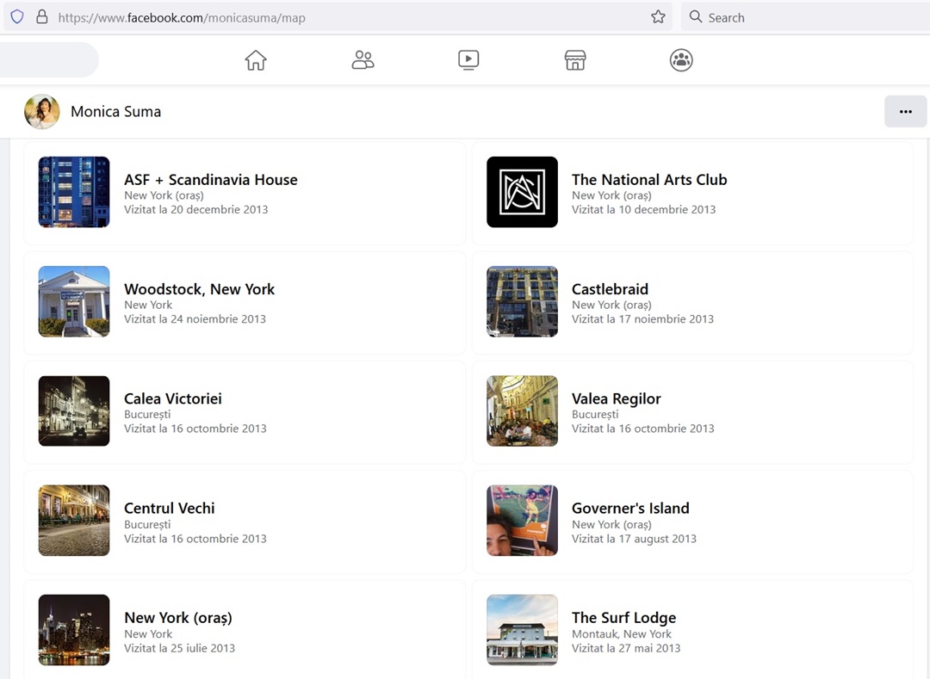Click the padlock site info icon

pos(41,17)
